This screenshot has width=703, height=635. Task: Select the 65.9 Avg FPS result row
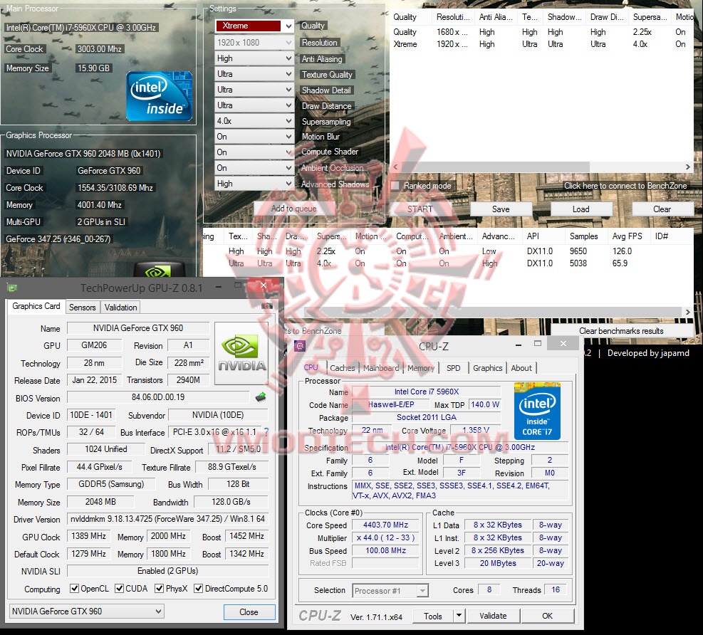tap(447, 263)
